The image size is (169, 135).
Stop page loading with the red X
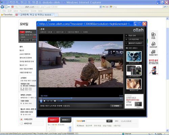[x=107, y=7]
